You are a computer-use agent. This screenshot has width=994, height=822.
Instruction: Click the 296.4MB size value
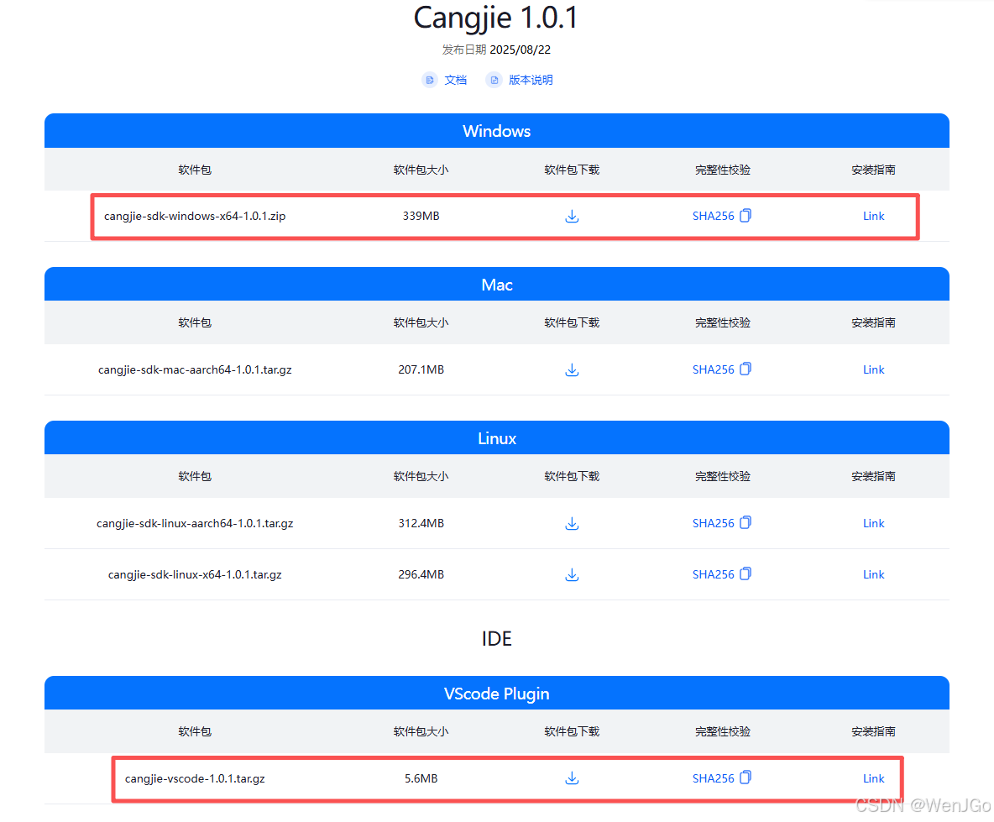[421, 575]
